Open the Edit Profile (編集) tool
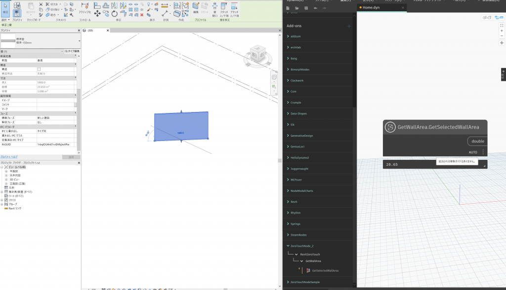506x290 pixels. (x=195, y=7)
